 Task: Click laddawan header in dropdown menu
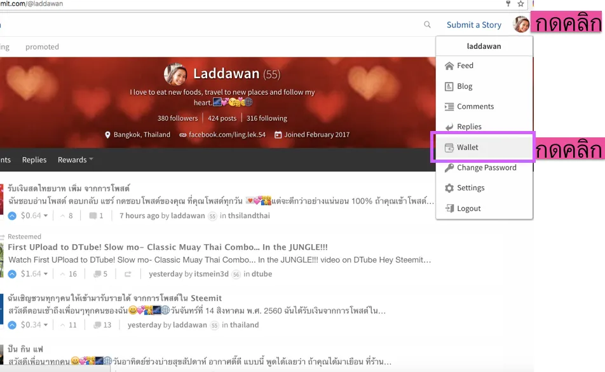point(484,46)
